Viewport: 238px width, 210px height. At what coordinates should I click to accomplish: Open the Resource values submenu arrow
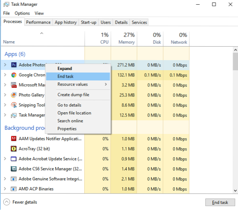pos(106,84)
